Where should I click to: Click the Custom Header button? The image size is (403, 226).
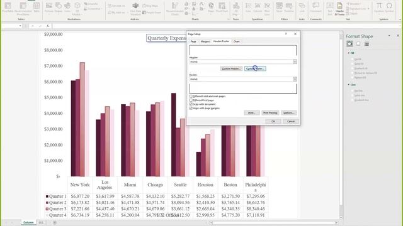(x=231, y=68)
